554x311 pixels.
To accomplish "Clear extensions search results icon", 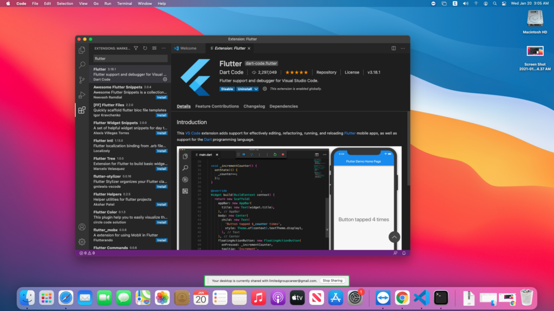I will pyautogui.click(x=154, y=48).
